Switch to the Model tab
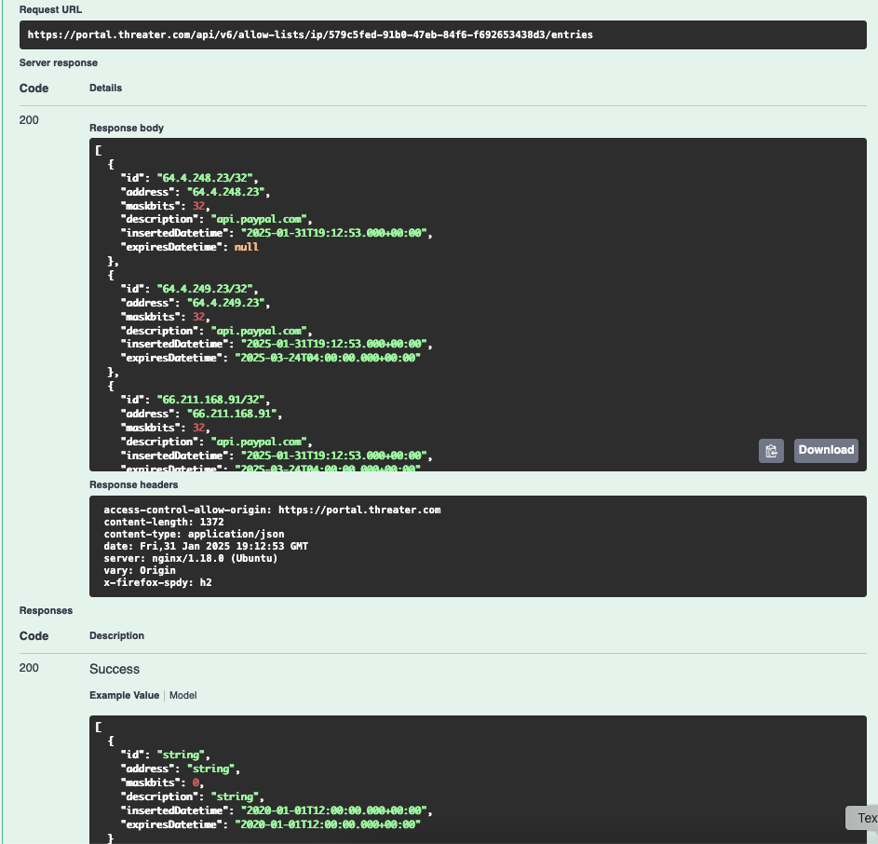 [x=182, y=695]
